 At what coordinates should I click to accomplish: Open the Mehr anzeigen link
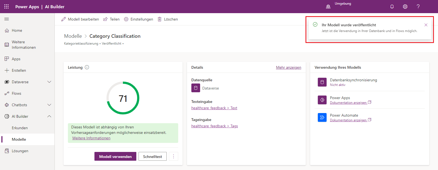tap(289, 67)
